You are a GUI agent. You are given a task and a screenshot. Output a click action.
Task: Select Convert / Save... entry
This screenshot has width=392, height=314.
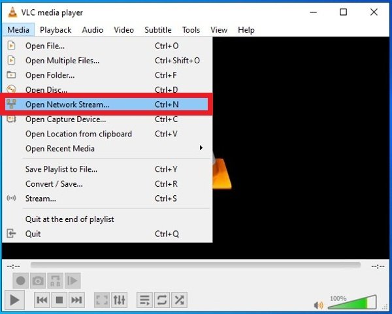pos(107,184)
